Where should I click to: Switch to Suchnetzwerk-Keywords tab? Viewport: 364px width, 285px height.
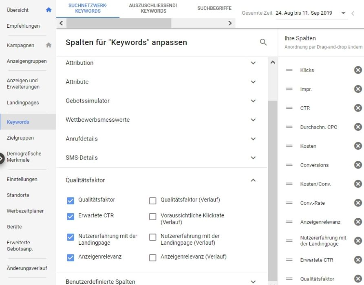88,9
